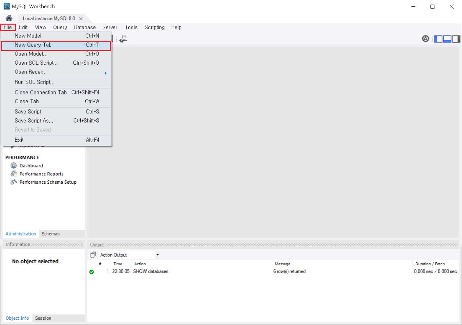Open Dashboard in the Performance section
Image resolution: width=462 pixels, height=325 pixels.
[31, 166]
